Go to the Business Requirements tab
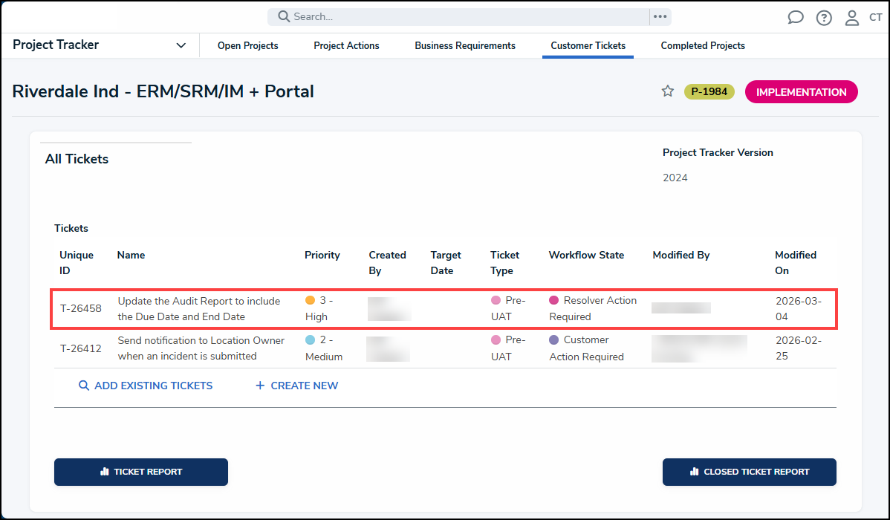Image resolution: width=890 pixels, height=520 pixels. coord(465,46)
